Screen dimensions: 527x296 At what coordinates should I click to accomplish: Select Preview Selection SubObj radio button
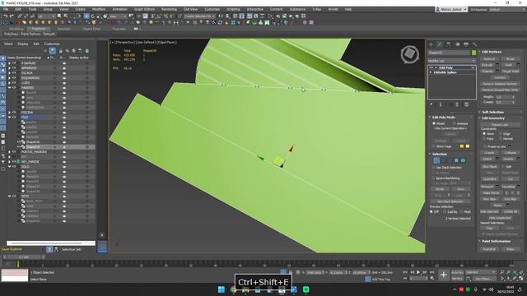445,212
